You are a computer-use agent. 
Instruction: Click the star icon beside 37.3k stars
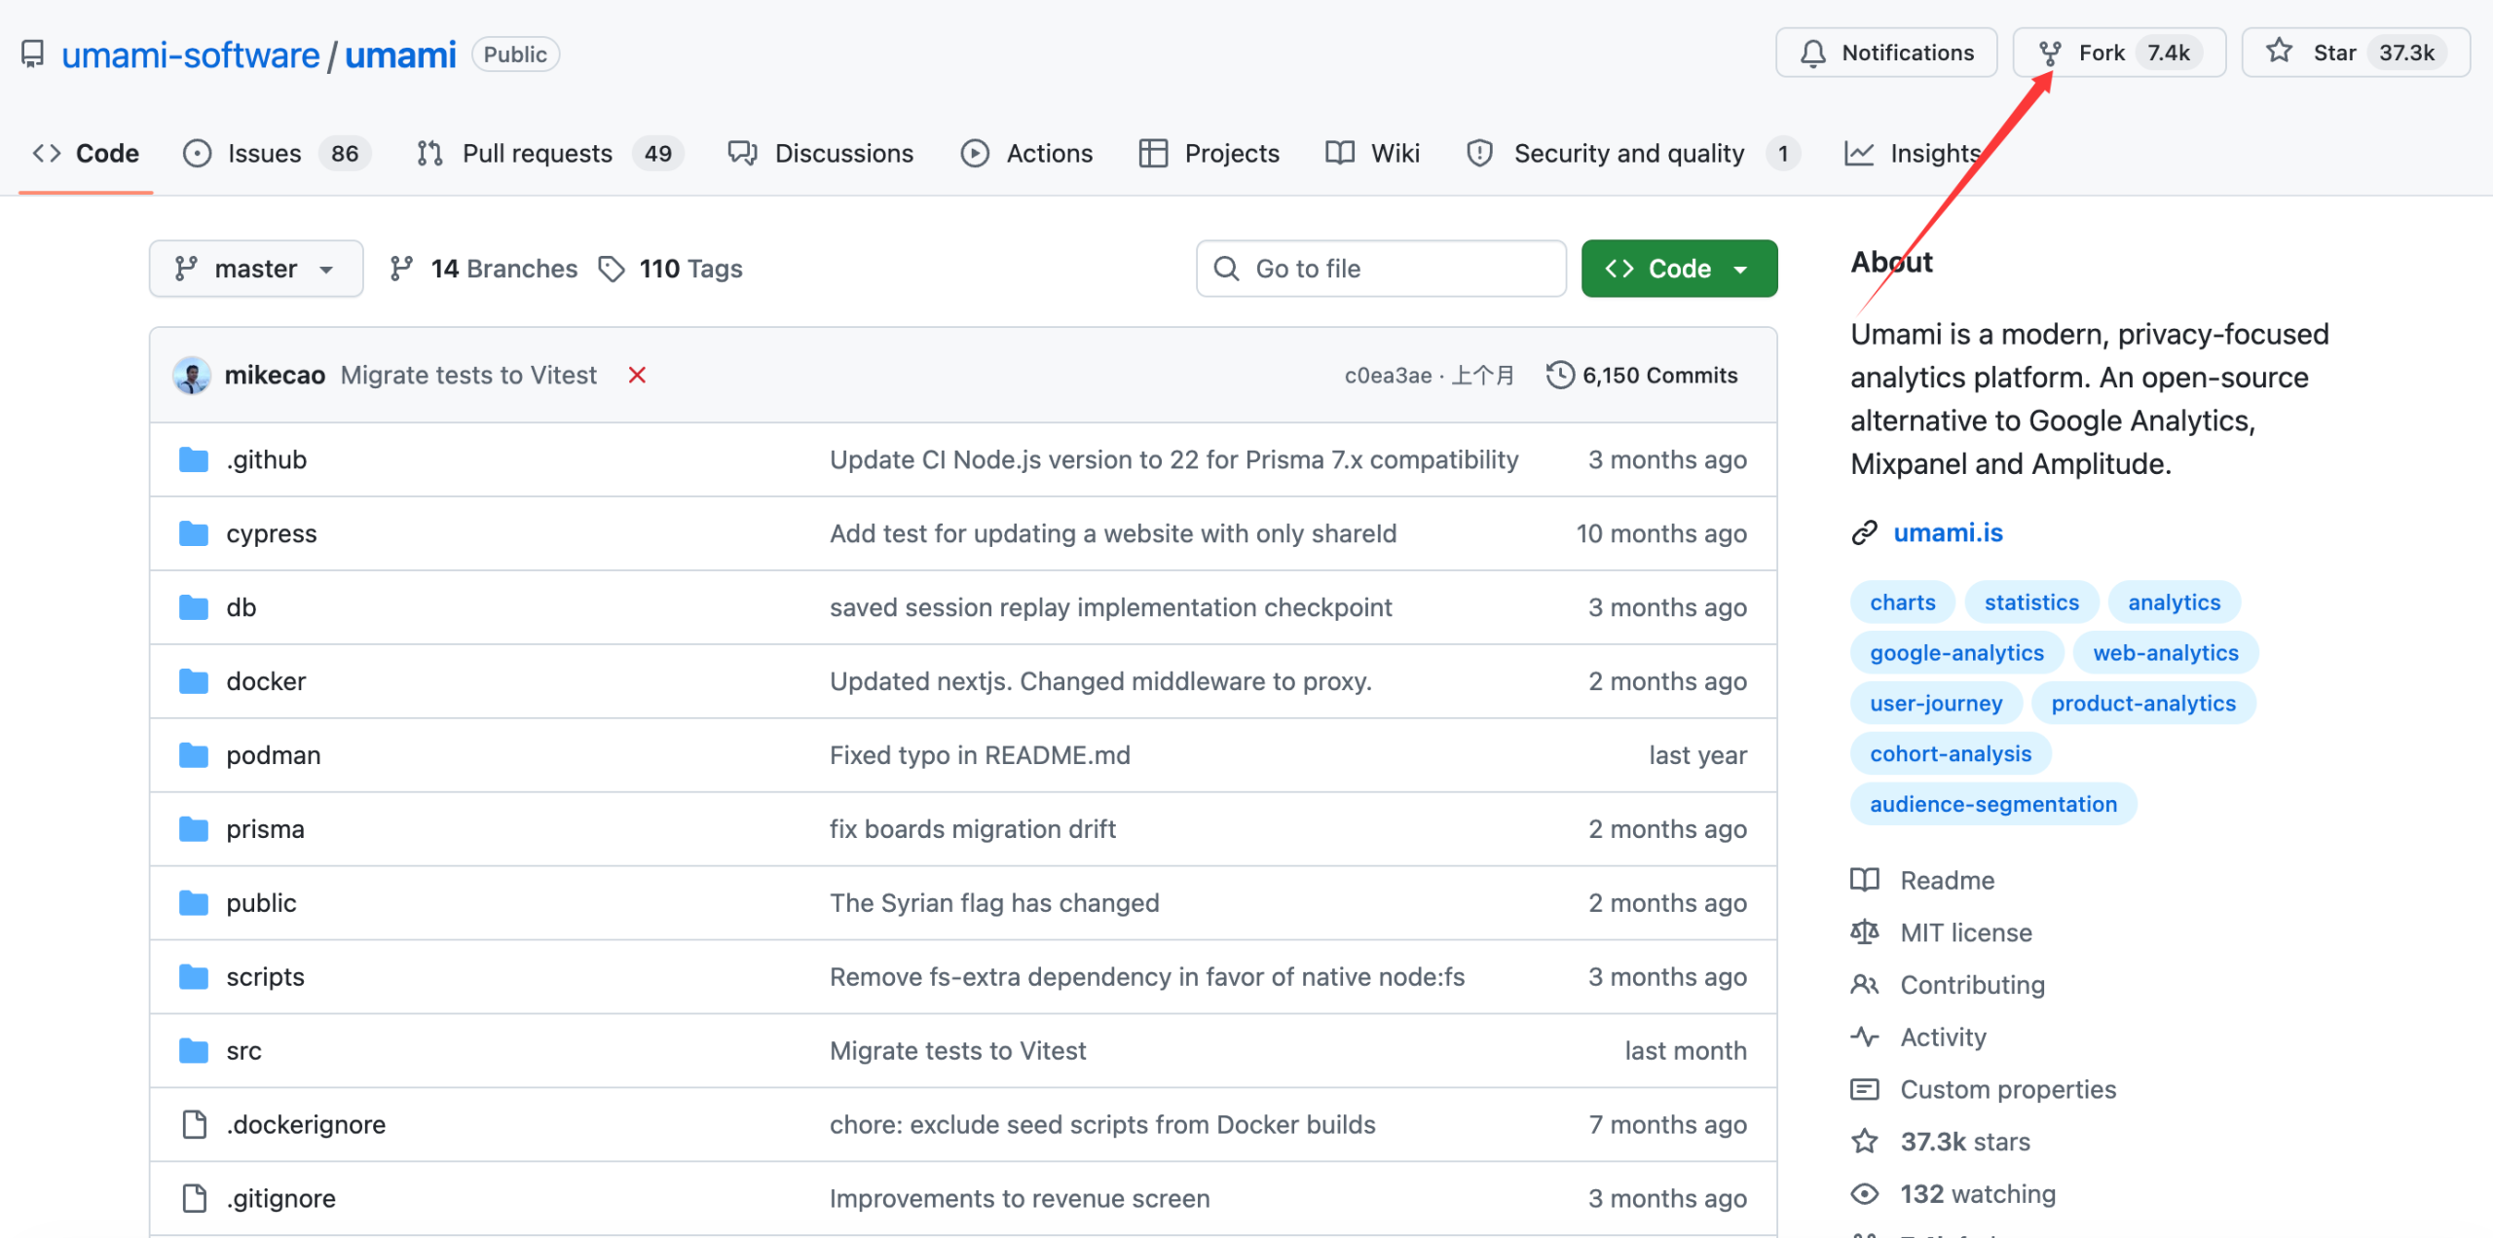click(1865, 1142)
